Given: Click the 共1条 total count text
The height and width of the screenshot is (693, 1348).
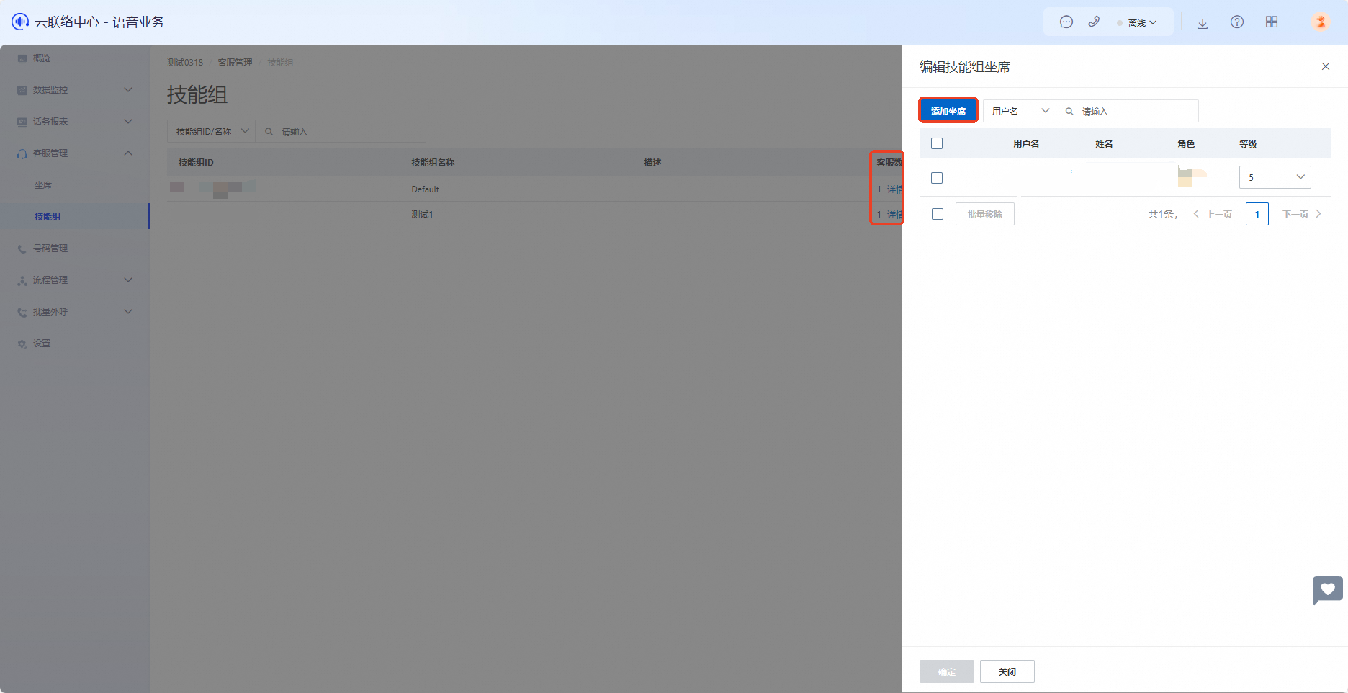Looking at the screenshot, I should click(x=1162, y=214).
